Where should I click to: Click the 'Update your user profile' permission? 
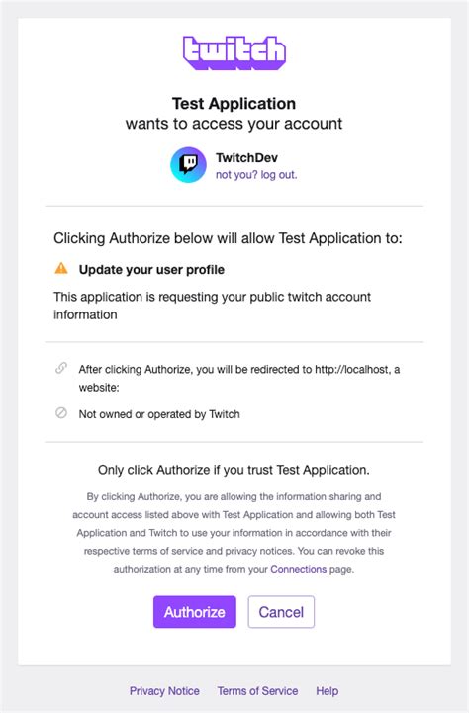coord(151,270)
